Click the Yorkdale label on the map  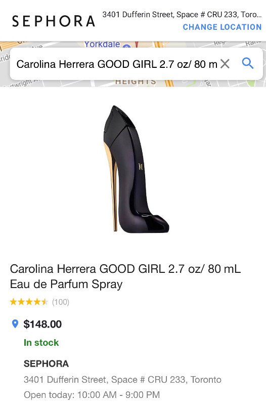pos(102,45)
